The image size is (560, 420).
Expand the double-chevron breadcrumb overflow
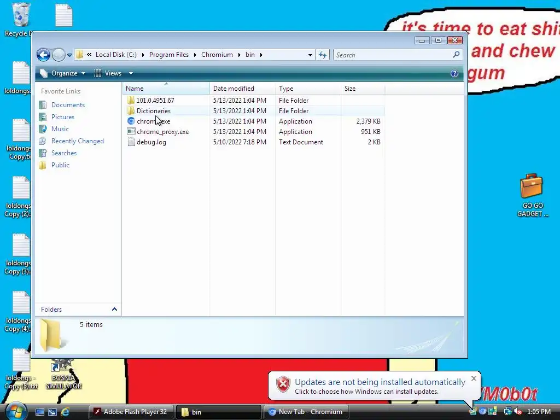pos(89,55)
